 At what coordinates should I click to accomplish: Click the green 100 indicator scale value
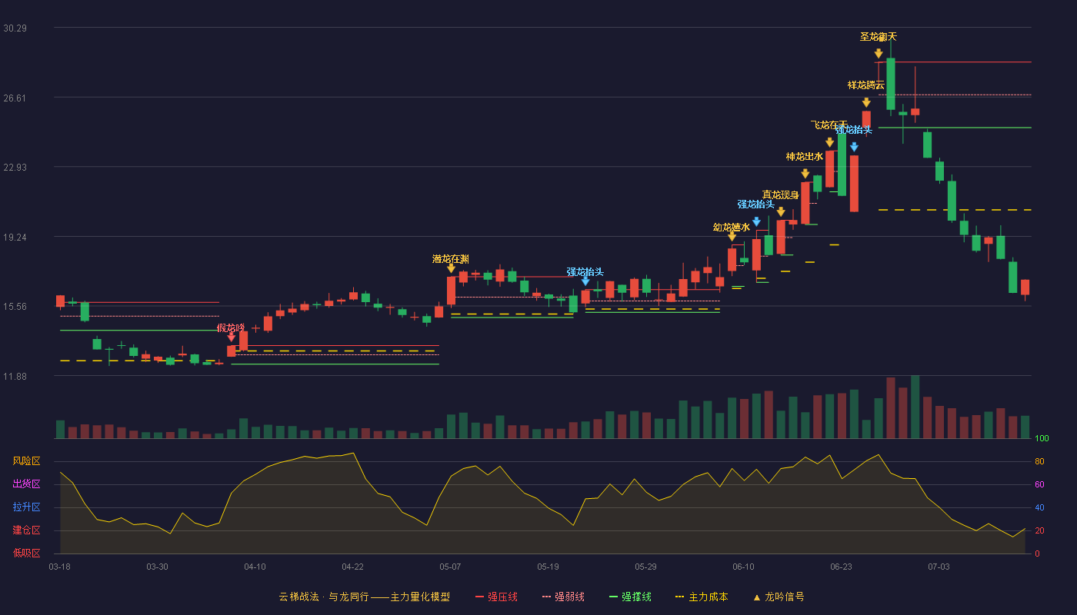tap(1042, 438)
